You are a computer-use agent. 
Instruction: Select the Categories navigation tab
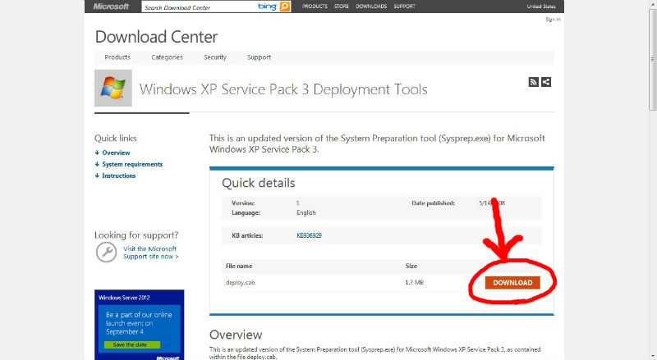(168, 57)
